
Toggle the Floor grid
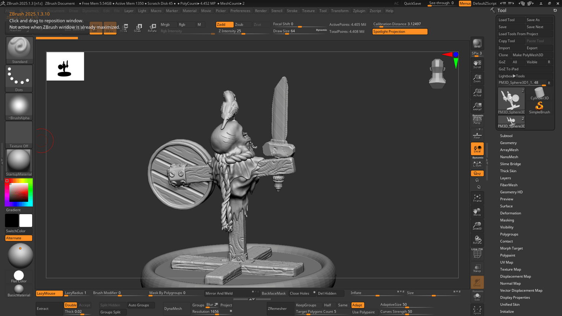[477, 135]
